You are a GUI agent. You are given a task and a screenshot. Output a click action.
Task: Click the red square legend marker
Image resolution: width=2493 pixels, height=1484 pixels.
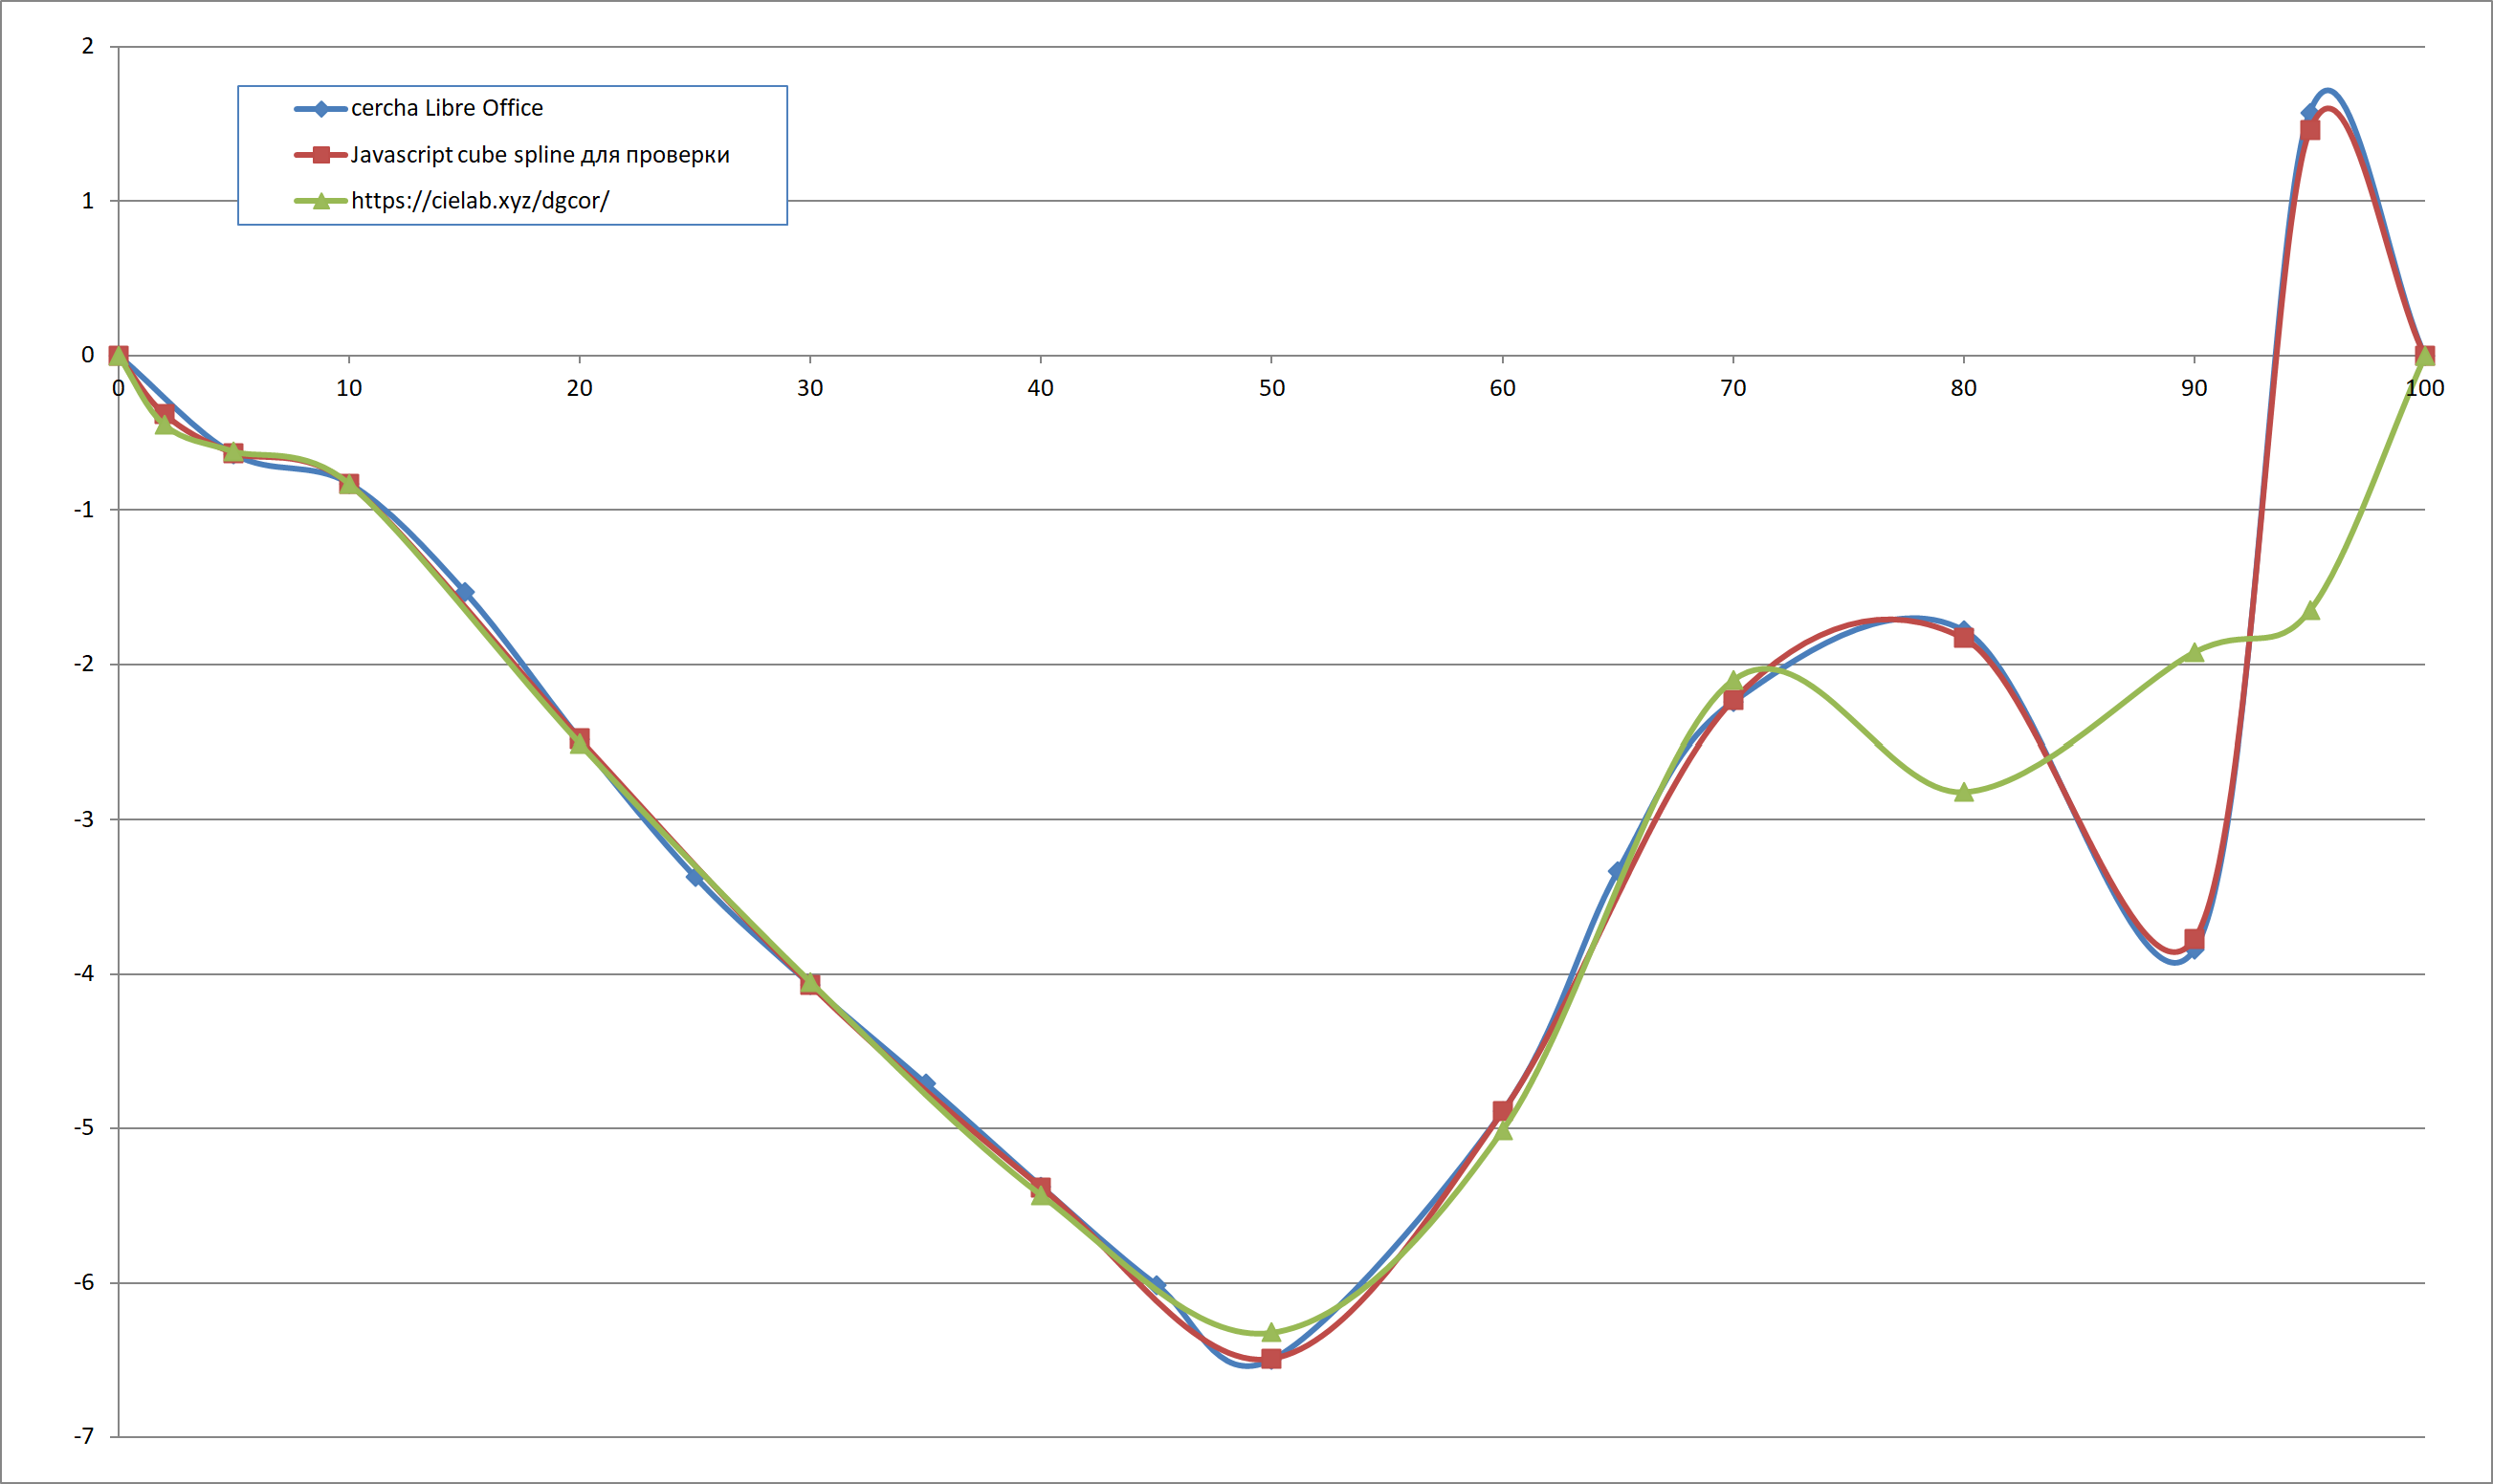tap(321, 155)
